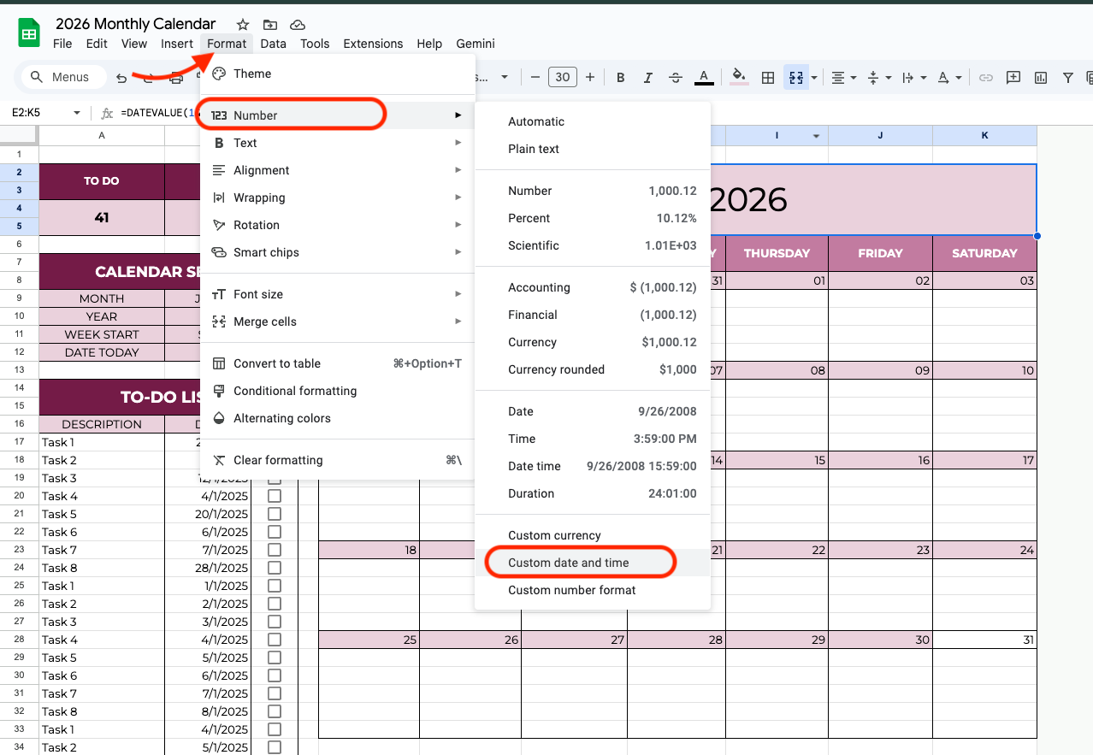
Task: Open the fill color tool
Action: [x=737, y=77]
